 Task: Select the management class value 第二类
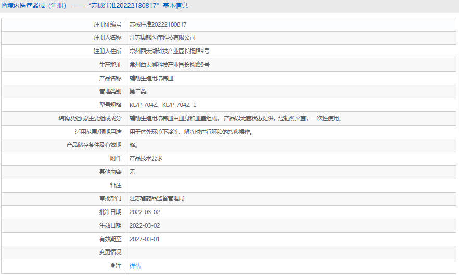[138, 92]
